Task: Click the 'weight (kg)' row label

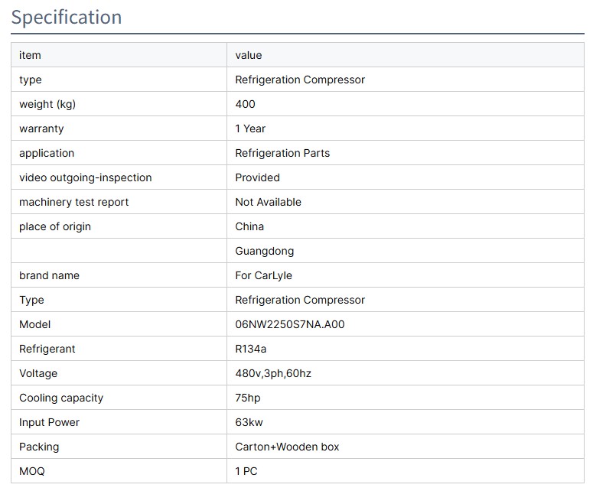Action: pos(47,104)
